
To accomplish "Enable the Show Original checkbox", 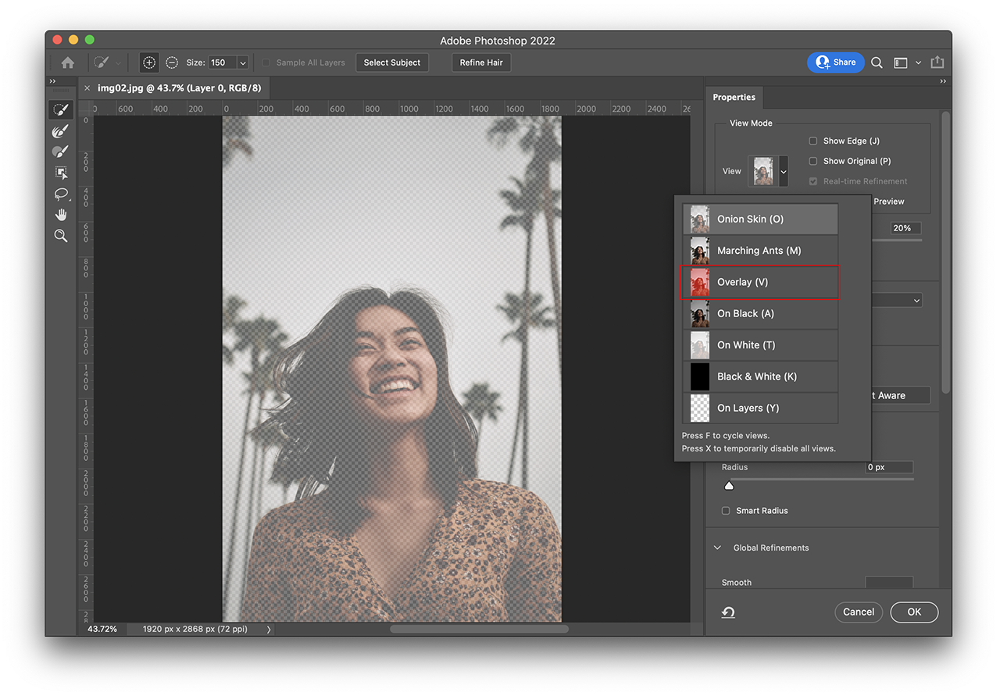I will tap(813, 161).
